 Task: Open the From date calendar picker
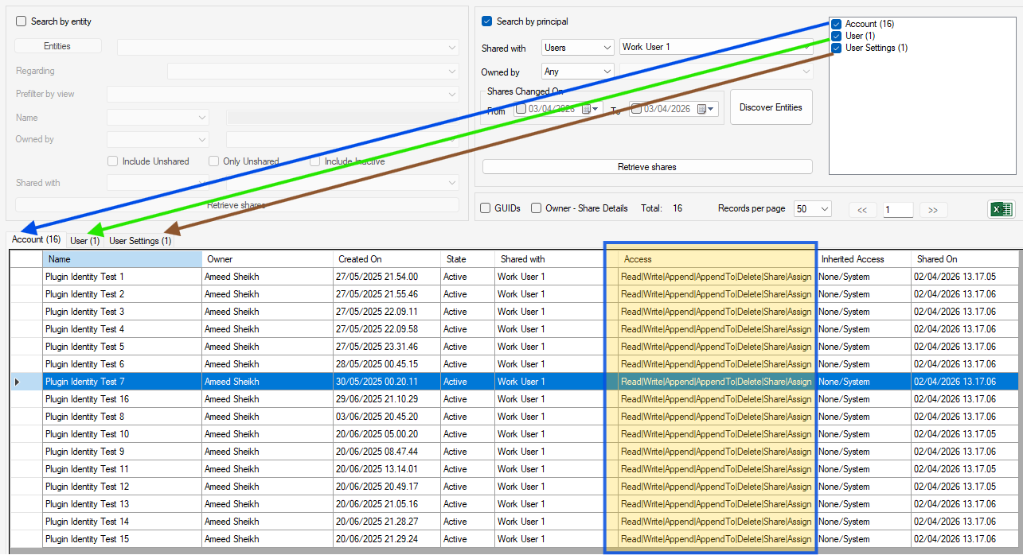[x=590, y=109]
